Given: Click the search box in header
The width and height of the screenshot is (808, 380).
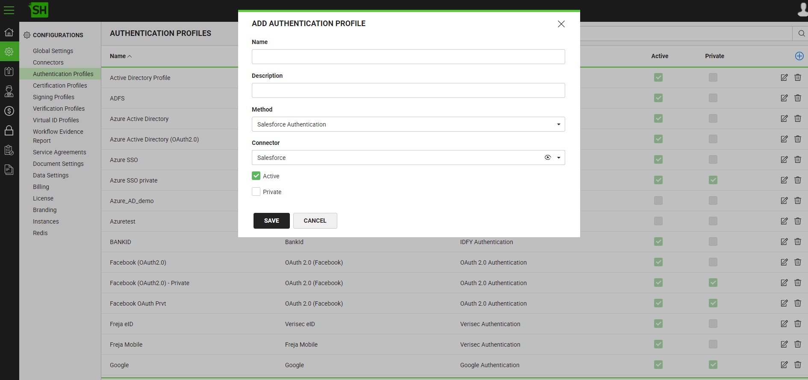Looking at the screenshot, I should (x=686, y=33).
